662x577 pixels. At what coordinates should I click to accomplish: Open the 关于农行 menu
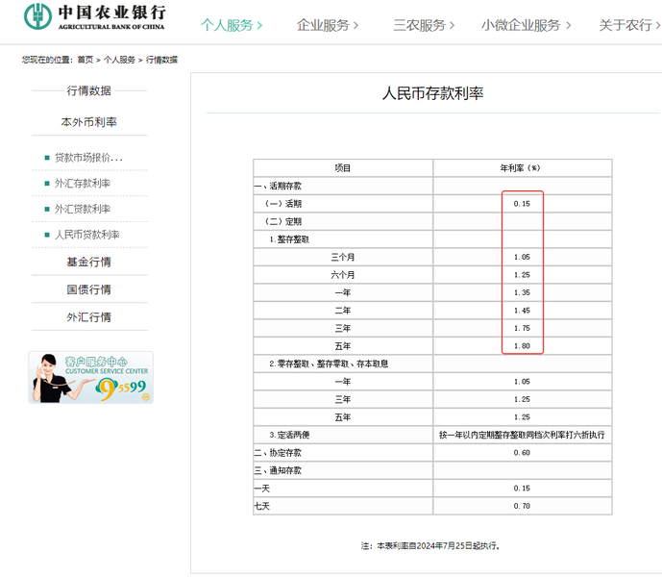pyautogui.click(x=628, y=25)
